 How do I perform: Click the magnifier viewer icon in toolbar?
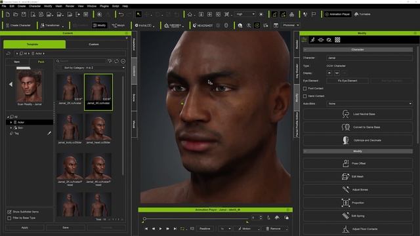249,26
